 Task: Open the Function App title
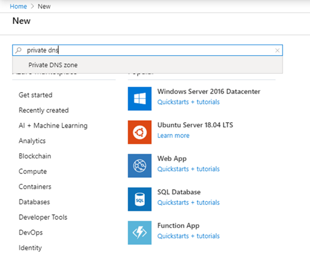tap(178, 226)
